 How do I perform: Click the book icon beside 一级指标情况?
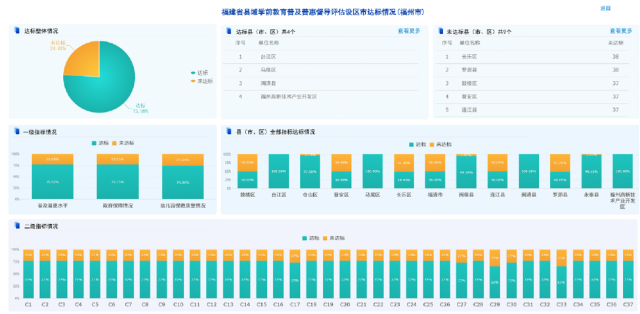16,131
